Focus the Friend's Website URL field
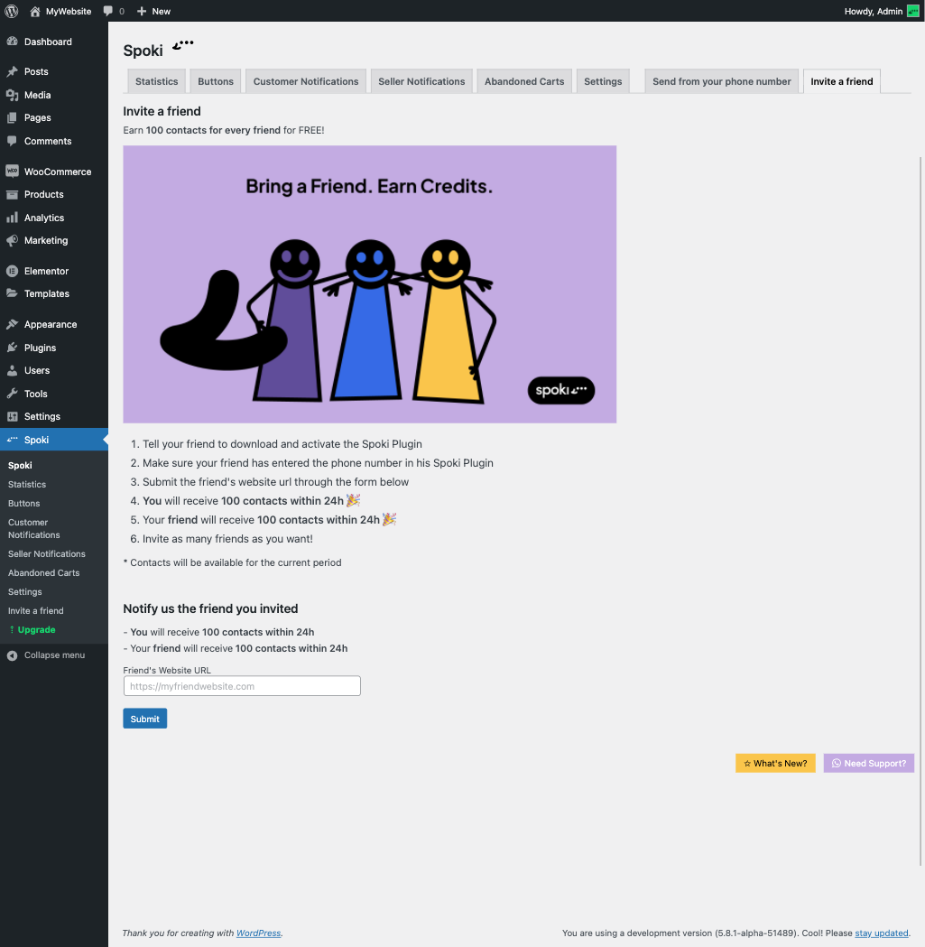The image size is (925, 947). [x=242, y=686]
